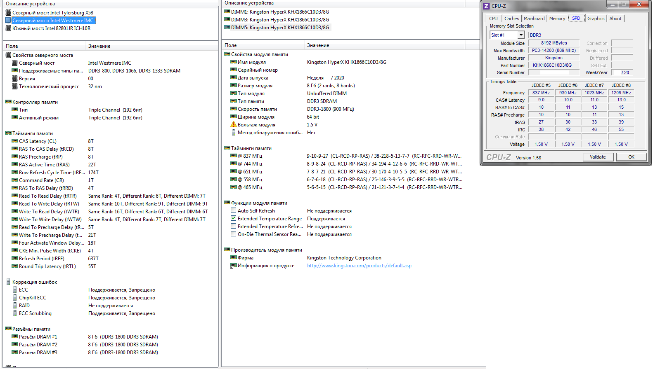Open the Slot #1 dropdown in CPU-Z
653x369 pixels.
click(x=521, y=35)
